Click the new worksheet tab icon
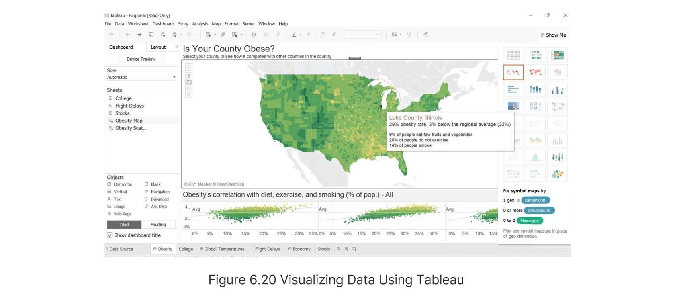 click(x=339, y=249)
